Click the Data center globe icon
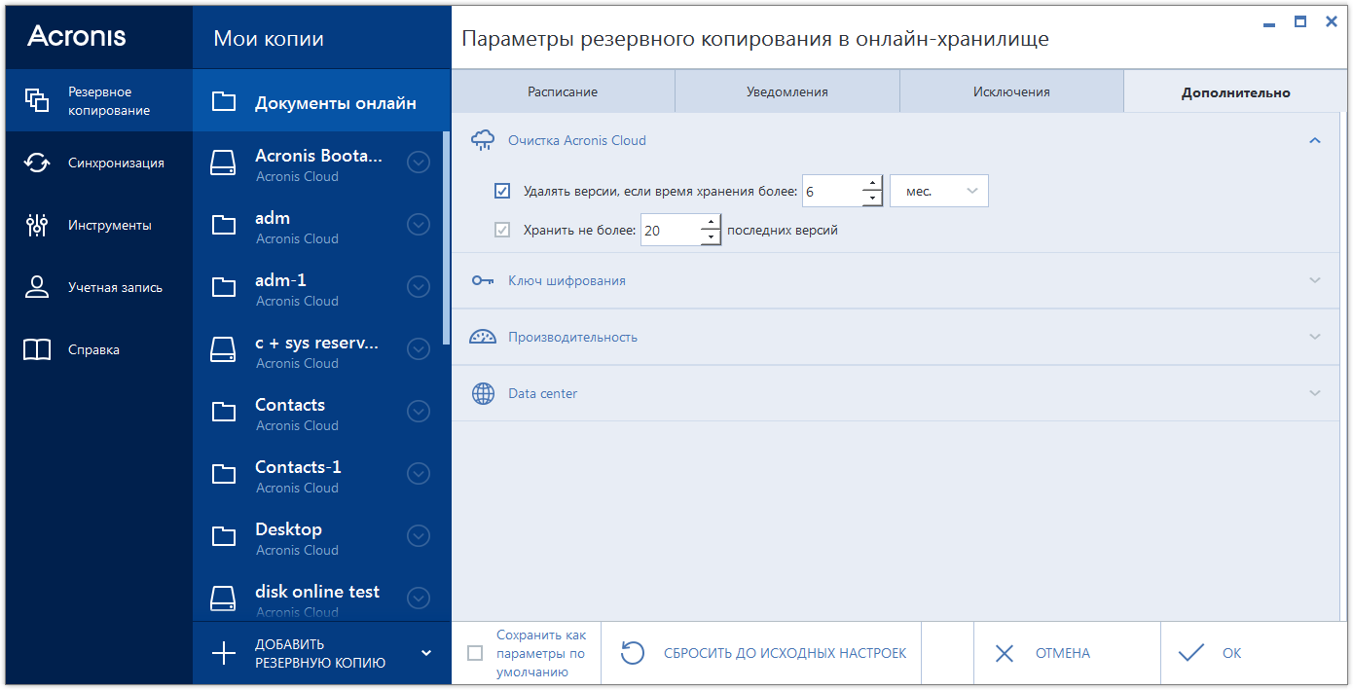Image resolution: width=1353 pixels, height=690 pixels. 483,393
